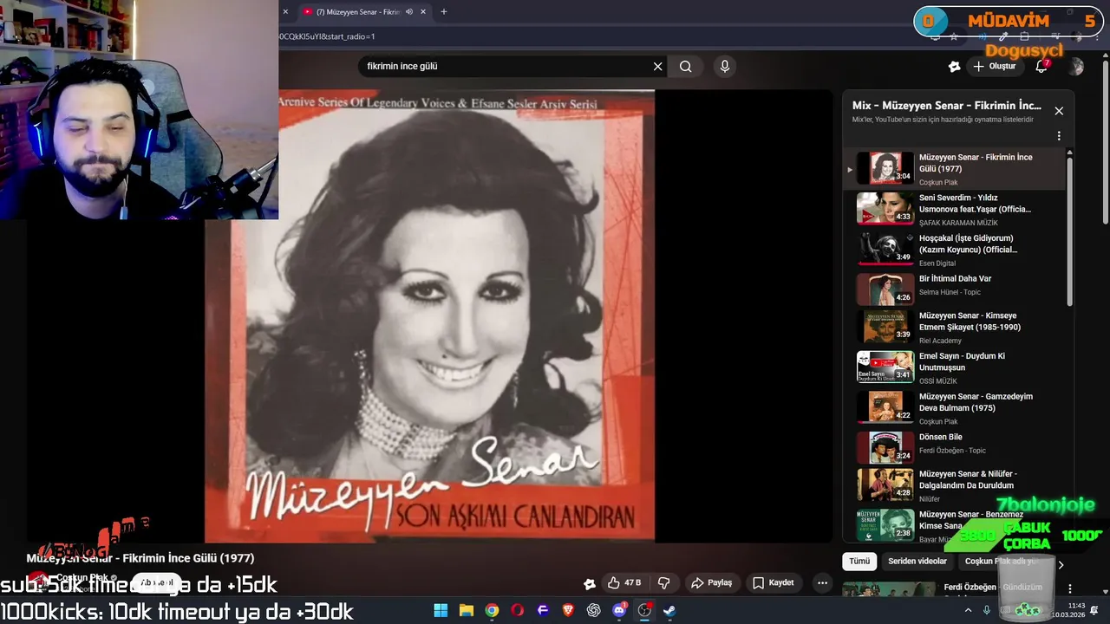Open OBS Studio from the taskbar
Image resolution: width=1110 pixels, height=624 pixels.
(x=645, y=610)
